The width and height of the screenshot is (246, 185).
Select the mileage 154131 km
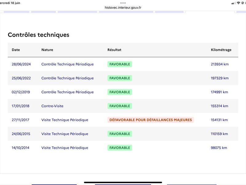pyautogui.click(x=219, y=120)
